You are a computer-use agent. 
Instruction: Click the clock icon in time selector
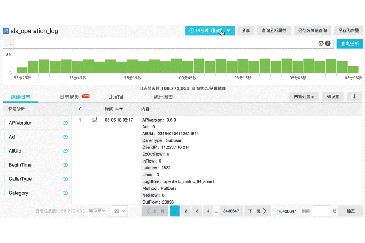pos(191,30)
